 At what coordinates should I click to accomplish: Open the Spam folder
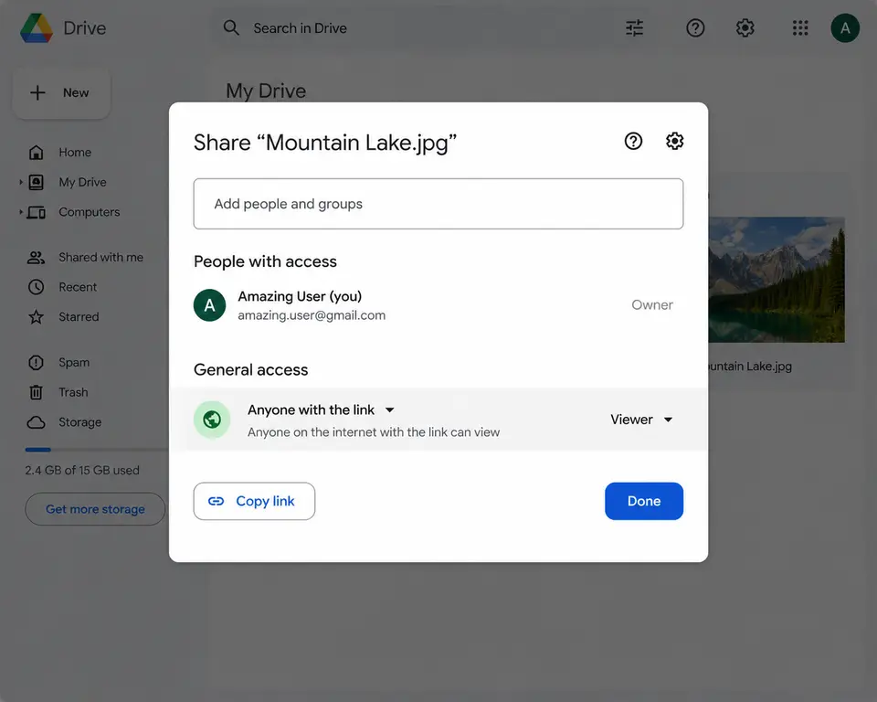(x=74, y=363)
